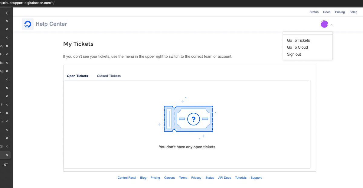Open the Docs link in the header bar
Image resolution: width=363 pixels, height=188 pixels.
327,12
